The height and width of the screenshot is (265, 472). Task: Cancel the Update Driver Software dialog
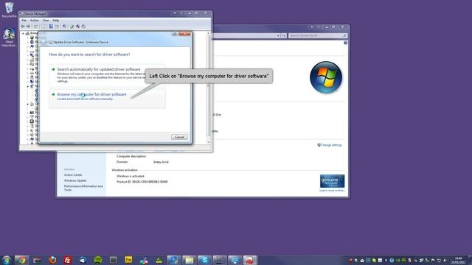pyautogui.click(x=179, y=137)
